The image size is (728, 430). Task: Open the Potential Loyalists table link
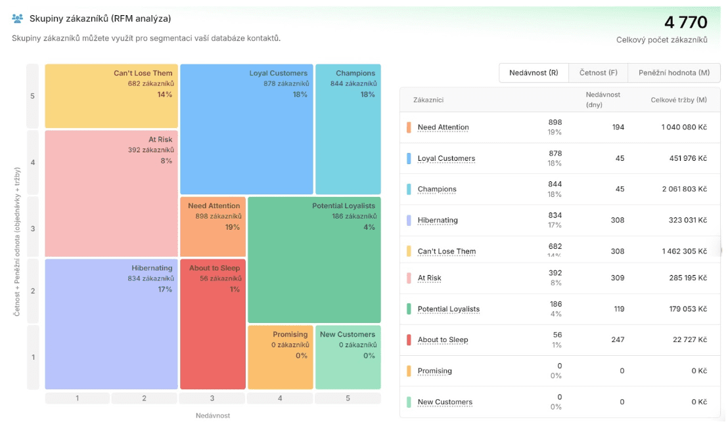(x=449, y=309)
